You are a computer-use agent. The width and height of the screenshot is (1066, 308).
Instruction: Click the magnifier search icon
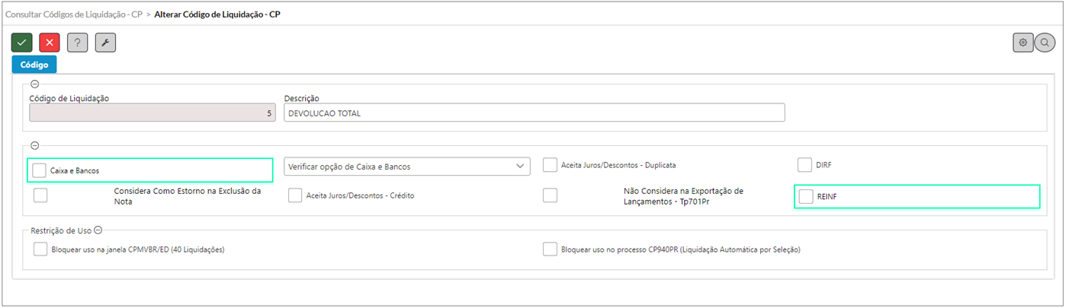[x=1045, y=43]
